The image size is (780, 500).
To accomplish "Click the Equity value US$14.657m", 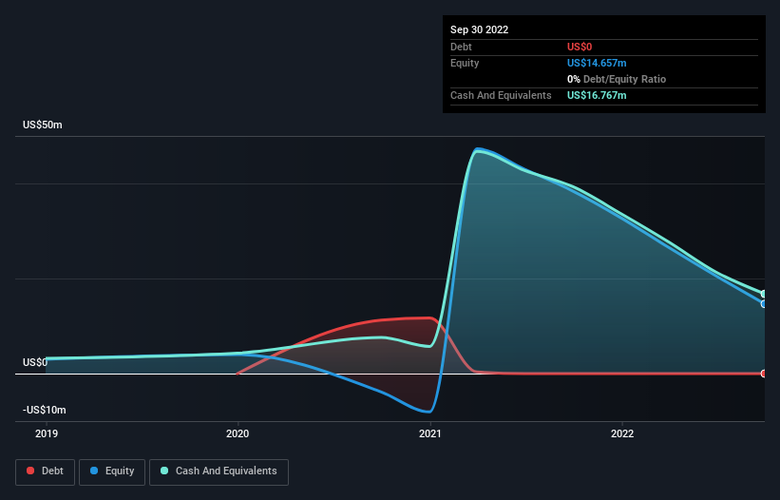I will pos(597,63).
